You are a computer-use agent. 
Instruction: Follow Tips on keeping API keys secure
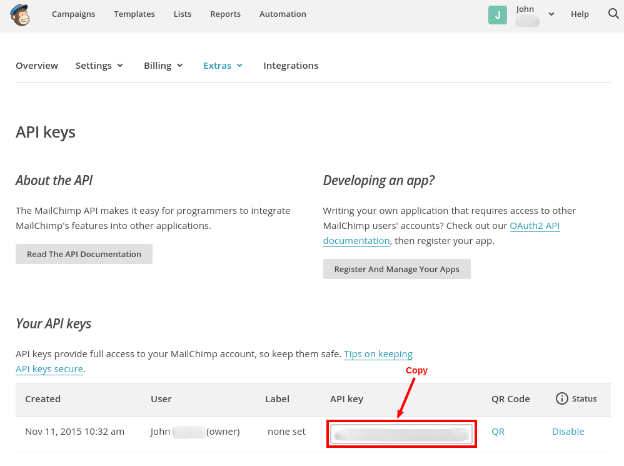pyautogui.click(x=378, y=353)
